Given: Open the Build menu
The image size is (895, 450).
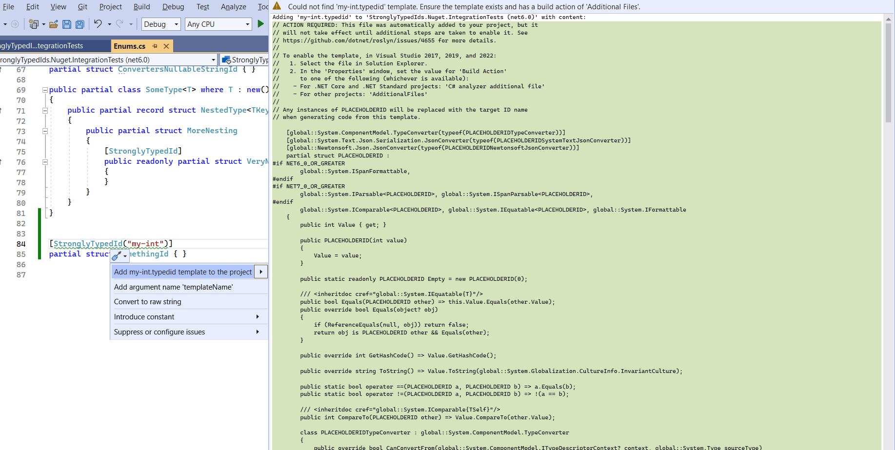Looking at the screenshot, I should pyautogui.click(x=142, y=6).
